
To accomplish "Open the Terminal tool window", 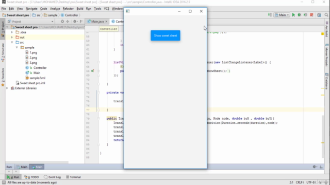I will (x=73, y=177).
